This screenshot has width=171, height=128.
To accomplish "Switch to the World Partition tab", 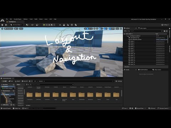I will 143,70.
